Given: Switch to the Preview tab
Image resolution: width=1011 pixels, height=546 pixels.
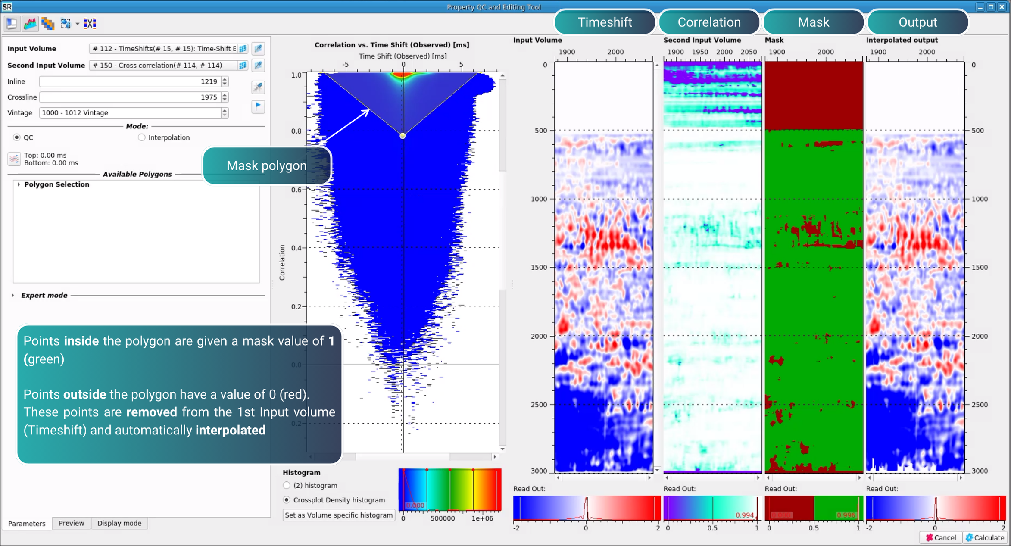Looking at the screenshot, I should click(71, 523).
